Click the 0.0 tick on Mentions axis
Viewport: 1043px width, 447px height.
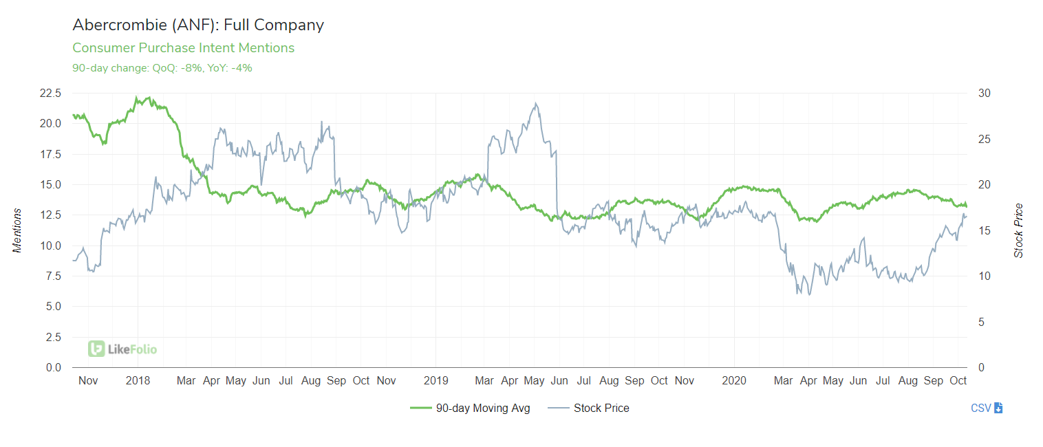tap(52, 367)
